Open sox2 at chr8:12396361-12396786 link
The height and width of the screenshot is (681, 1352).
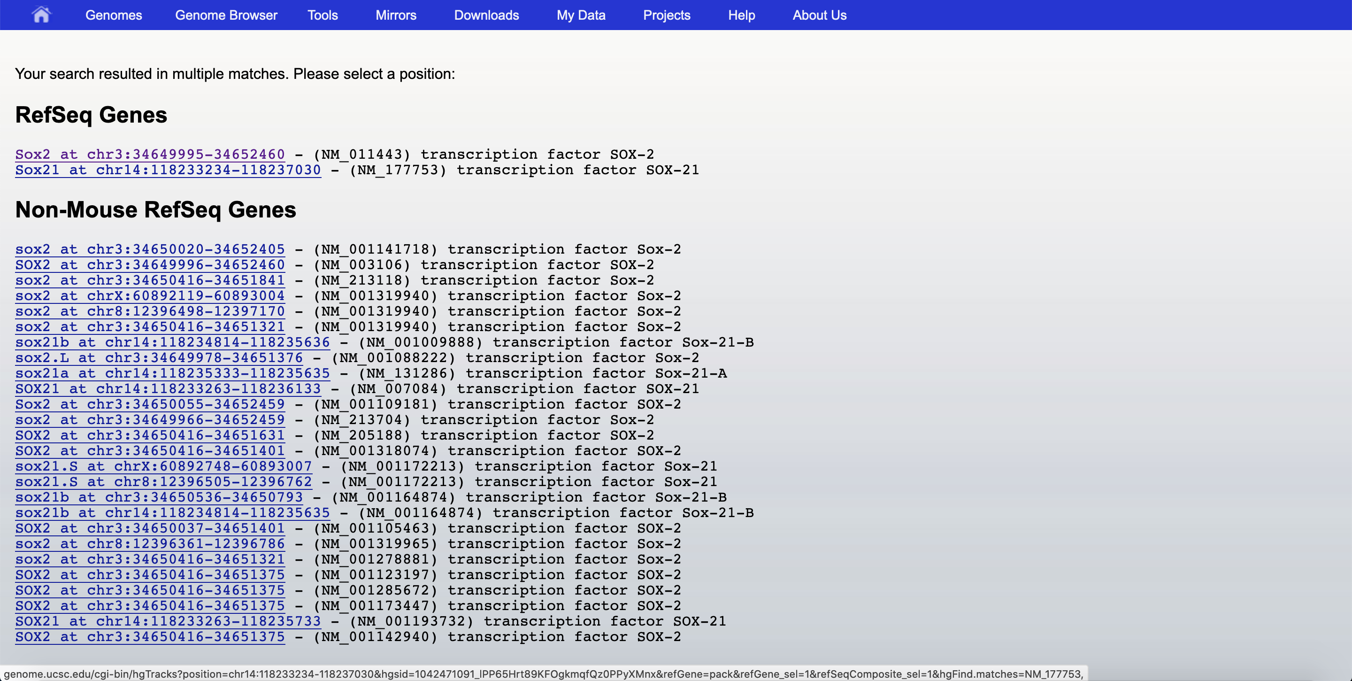150,543
